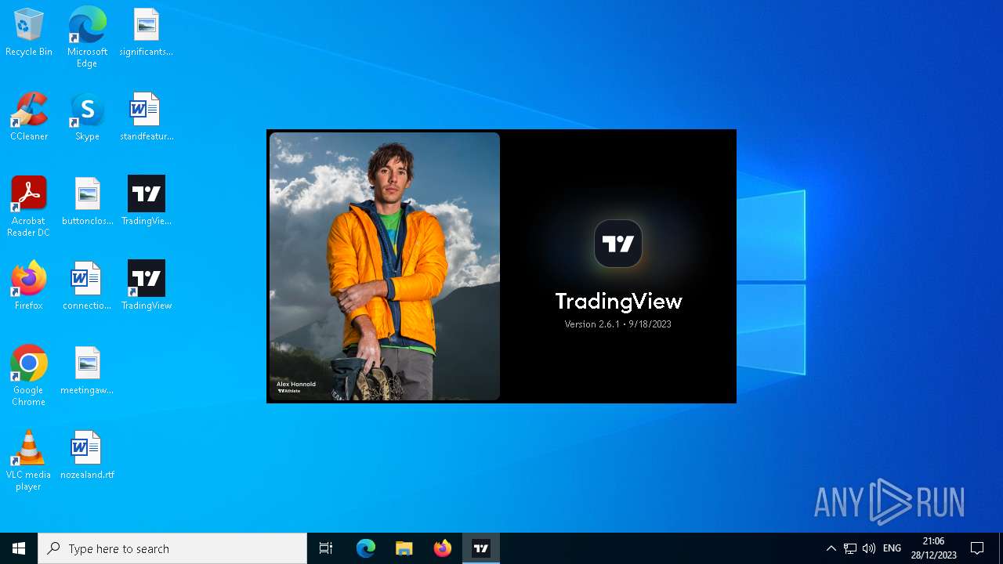Open File Explorer from the taskbar
The height and width of the screenshot is (564, 1003).
tap(404, 548)
